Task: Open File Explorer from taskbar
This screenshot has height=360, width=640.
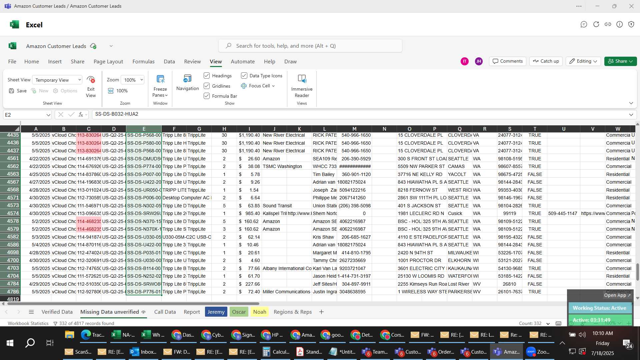Action: click(x=69, y=335)
